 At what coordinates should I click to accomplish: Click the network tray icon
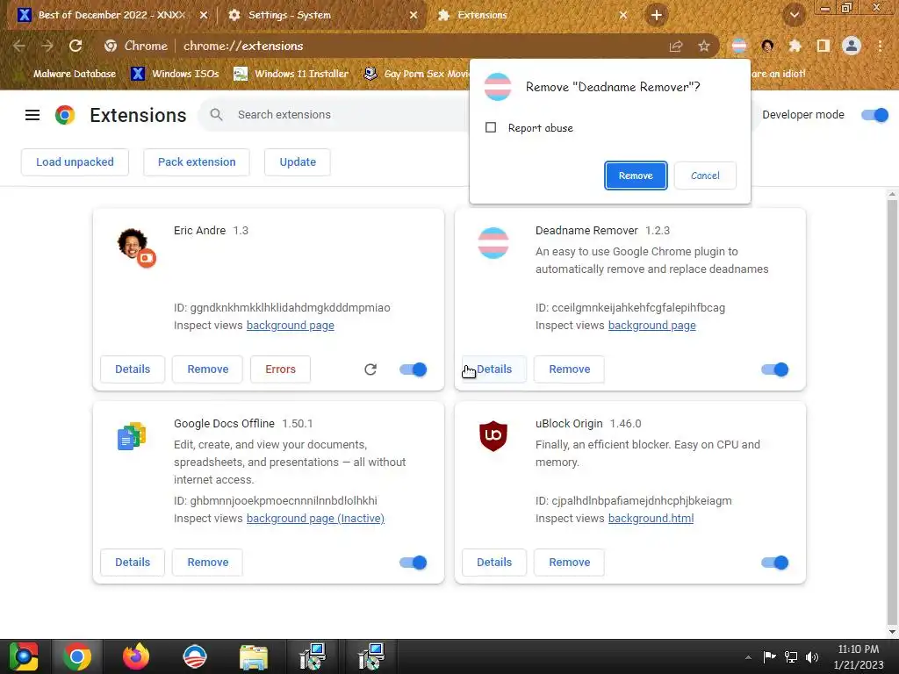click(791, 657)
